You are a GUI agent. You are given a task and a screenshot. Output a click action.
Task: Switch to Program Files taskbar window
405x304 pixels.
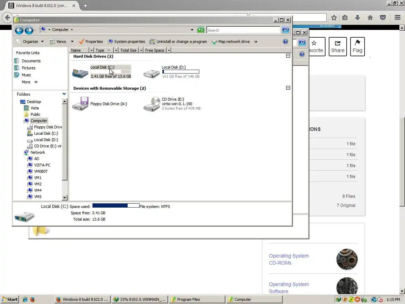click(x=197, y=299)
